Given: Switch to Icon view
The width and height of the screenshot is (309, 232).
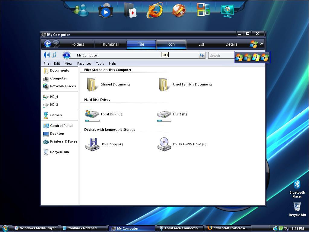Looking at the screenshot, I should point(171,44).
